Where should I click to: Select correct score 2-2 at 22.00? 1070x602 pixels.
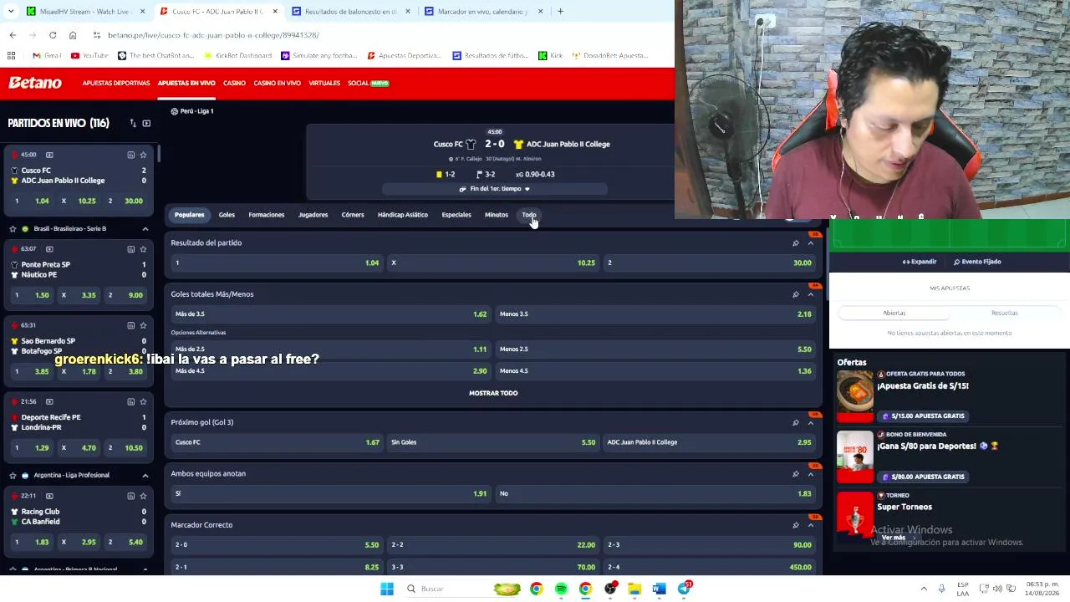point(493,545)
